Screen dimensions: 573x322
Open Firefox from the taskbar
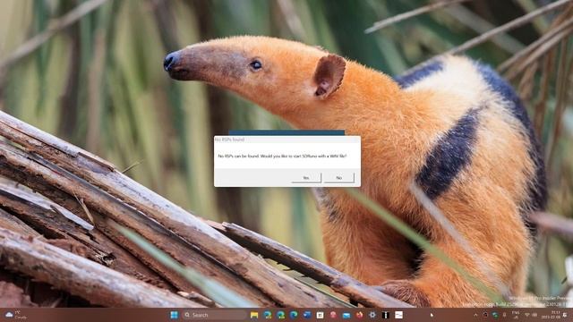[359, 315]
